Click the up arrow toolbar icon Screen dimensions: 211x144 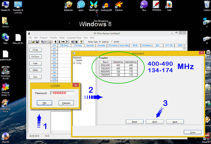click(x=55, y=42)
